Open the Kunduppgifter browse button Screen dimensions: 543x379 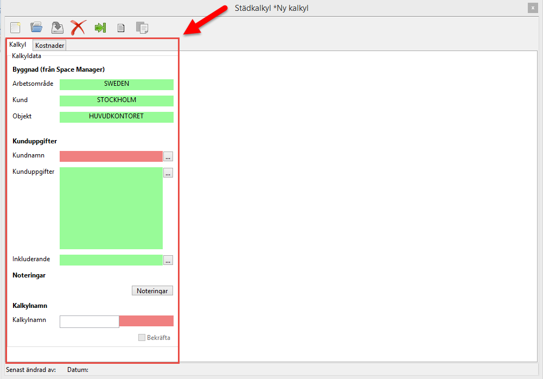click(x=168, y=173)
